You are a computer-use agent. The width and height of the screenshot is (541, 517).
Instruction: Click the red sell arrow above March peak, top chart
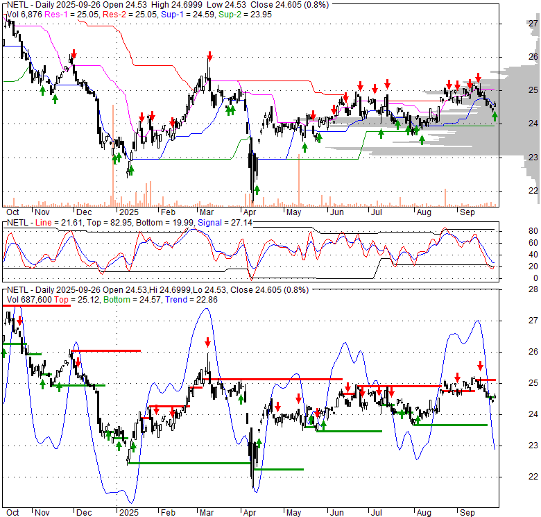(209, 56)
